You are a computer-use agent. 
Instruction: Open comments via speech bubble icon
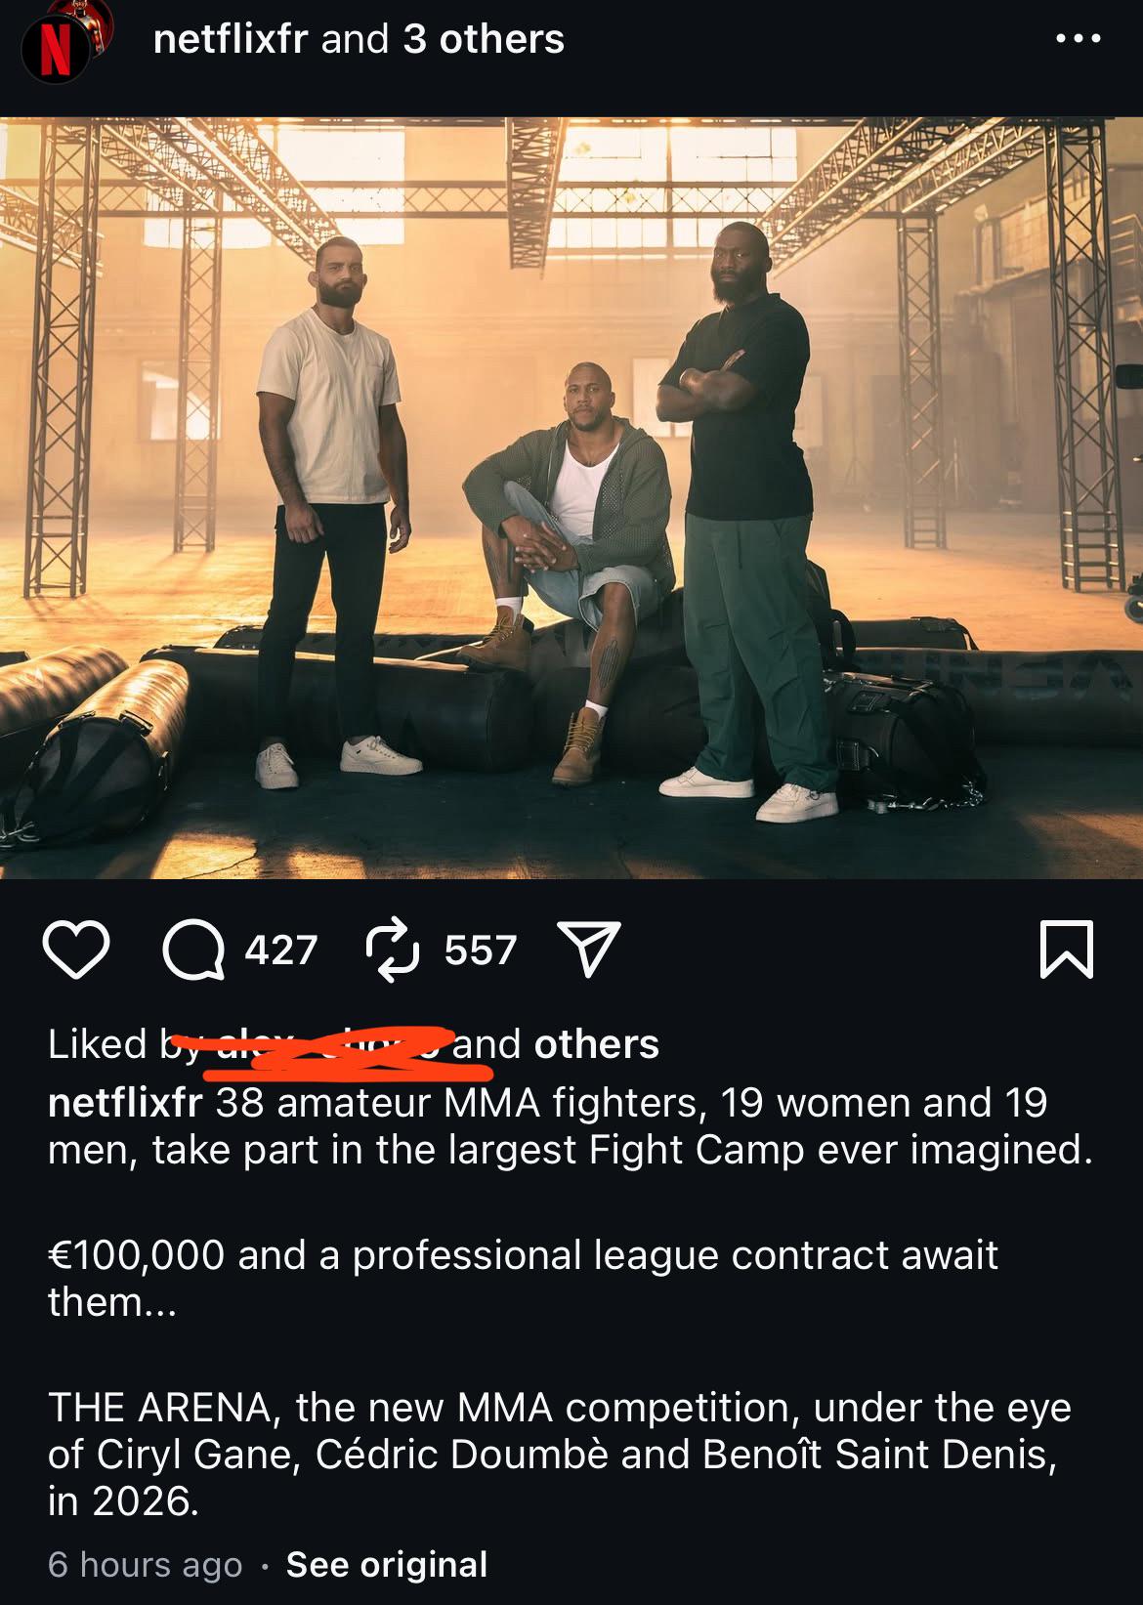[x=192, y=950]
